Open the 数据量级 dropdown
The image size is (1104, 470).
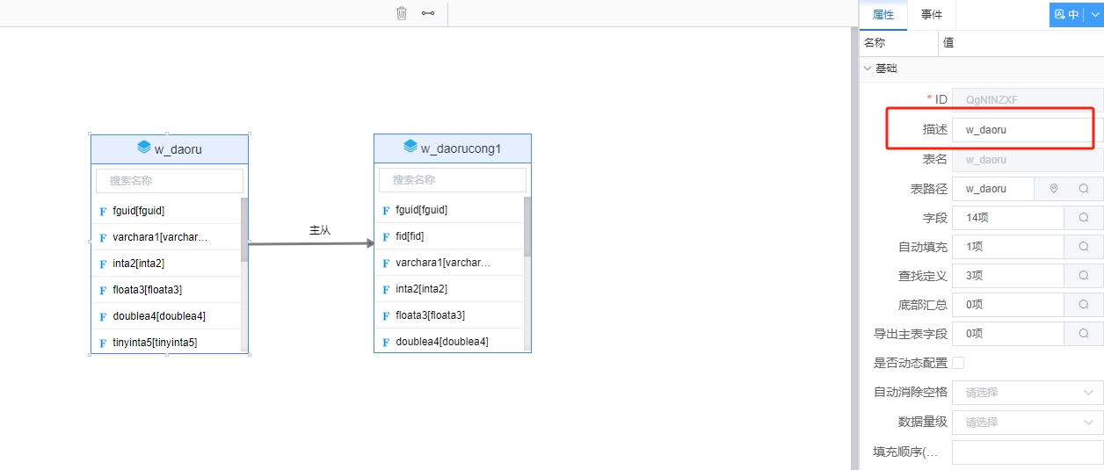pos(1028,422)
